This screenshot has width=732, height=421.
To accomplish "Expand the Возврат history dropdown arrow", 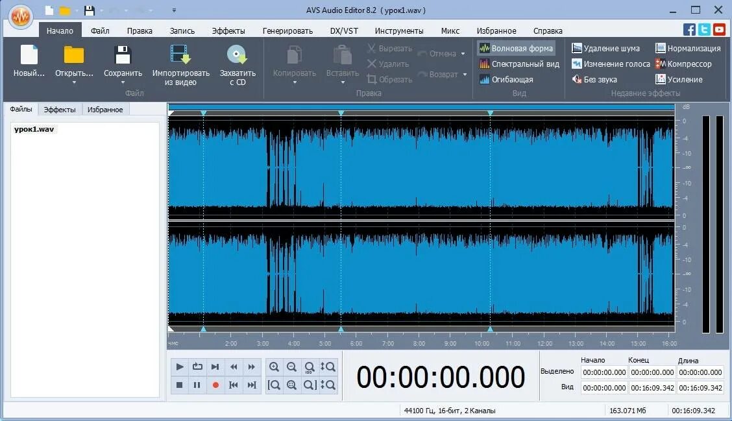I will (x=465, y=74).
